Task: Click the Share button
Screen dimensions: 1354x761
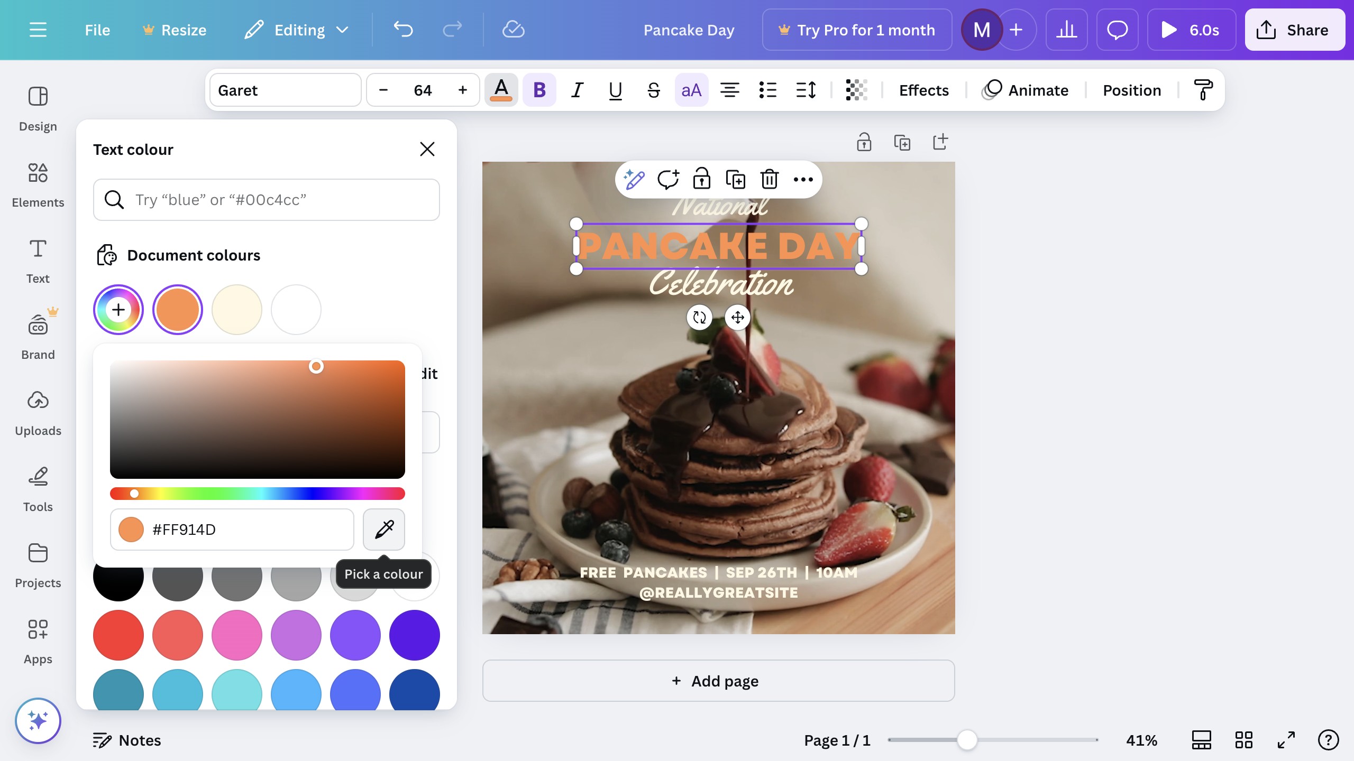Action: pyautogui.click(x=1295, y=30)
